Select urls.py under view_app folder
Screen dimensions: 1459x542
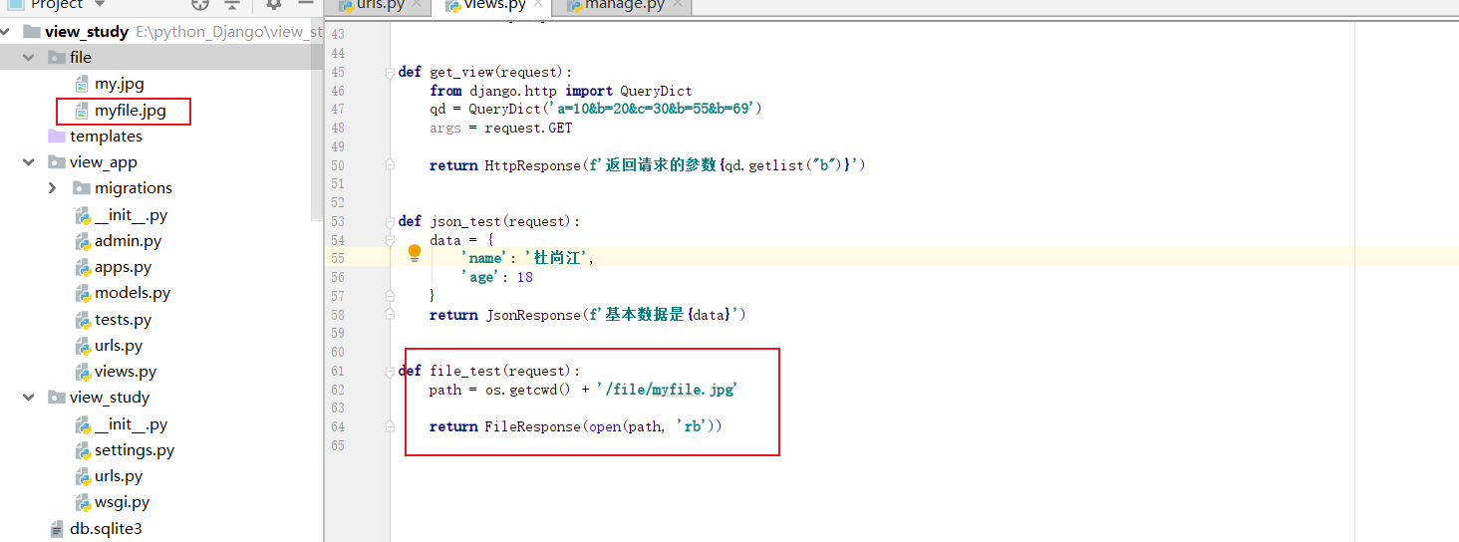coord(119,346)
